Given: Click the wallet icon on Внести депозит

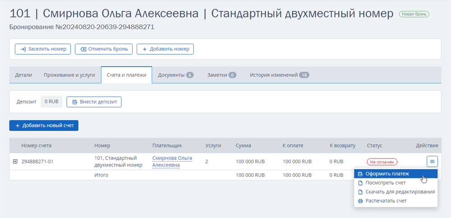Looking at the screenshot, I should (x=75, y=102).
